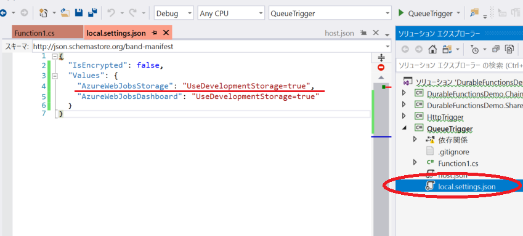Click the "AzureWebJobsDashboard" key in editor

pyautogui.click(x=129, y=97)
